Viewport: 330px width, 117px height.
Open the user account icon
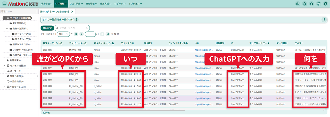coord(325,4)
